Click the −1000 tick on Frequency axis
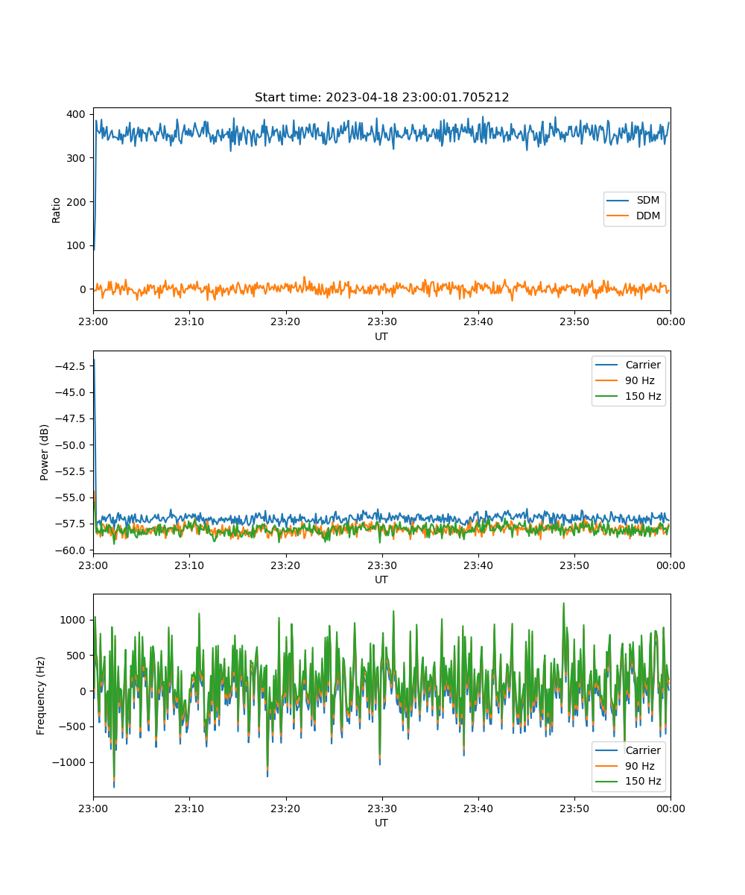 (x=70, y=762)
